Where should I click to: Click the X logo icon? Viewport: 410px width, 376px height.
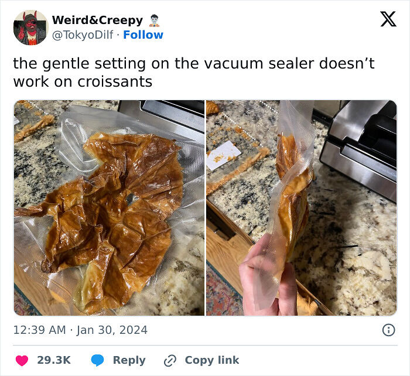[388, 19]
